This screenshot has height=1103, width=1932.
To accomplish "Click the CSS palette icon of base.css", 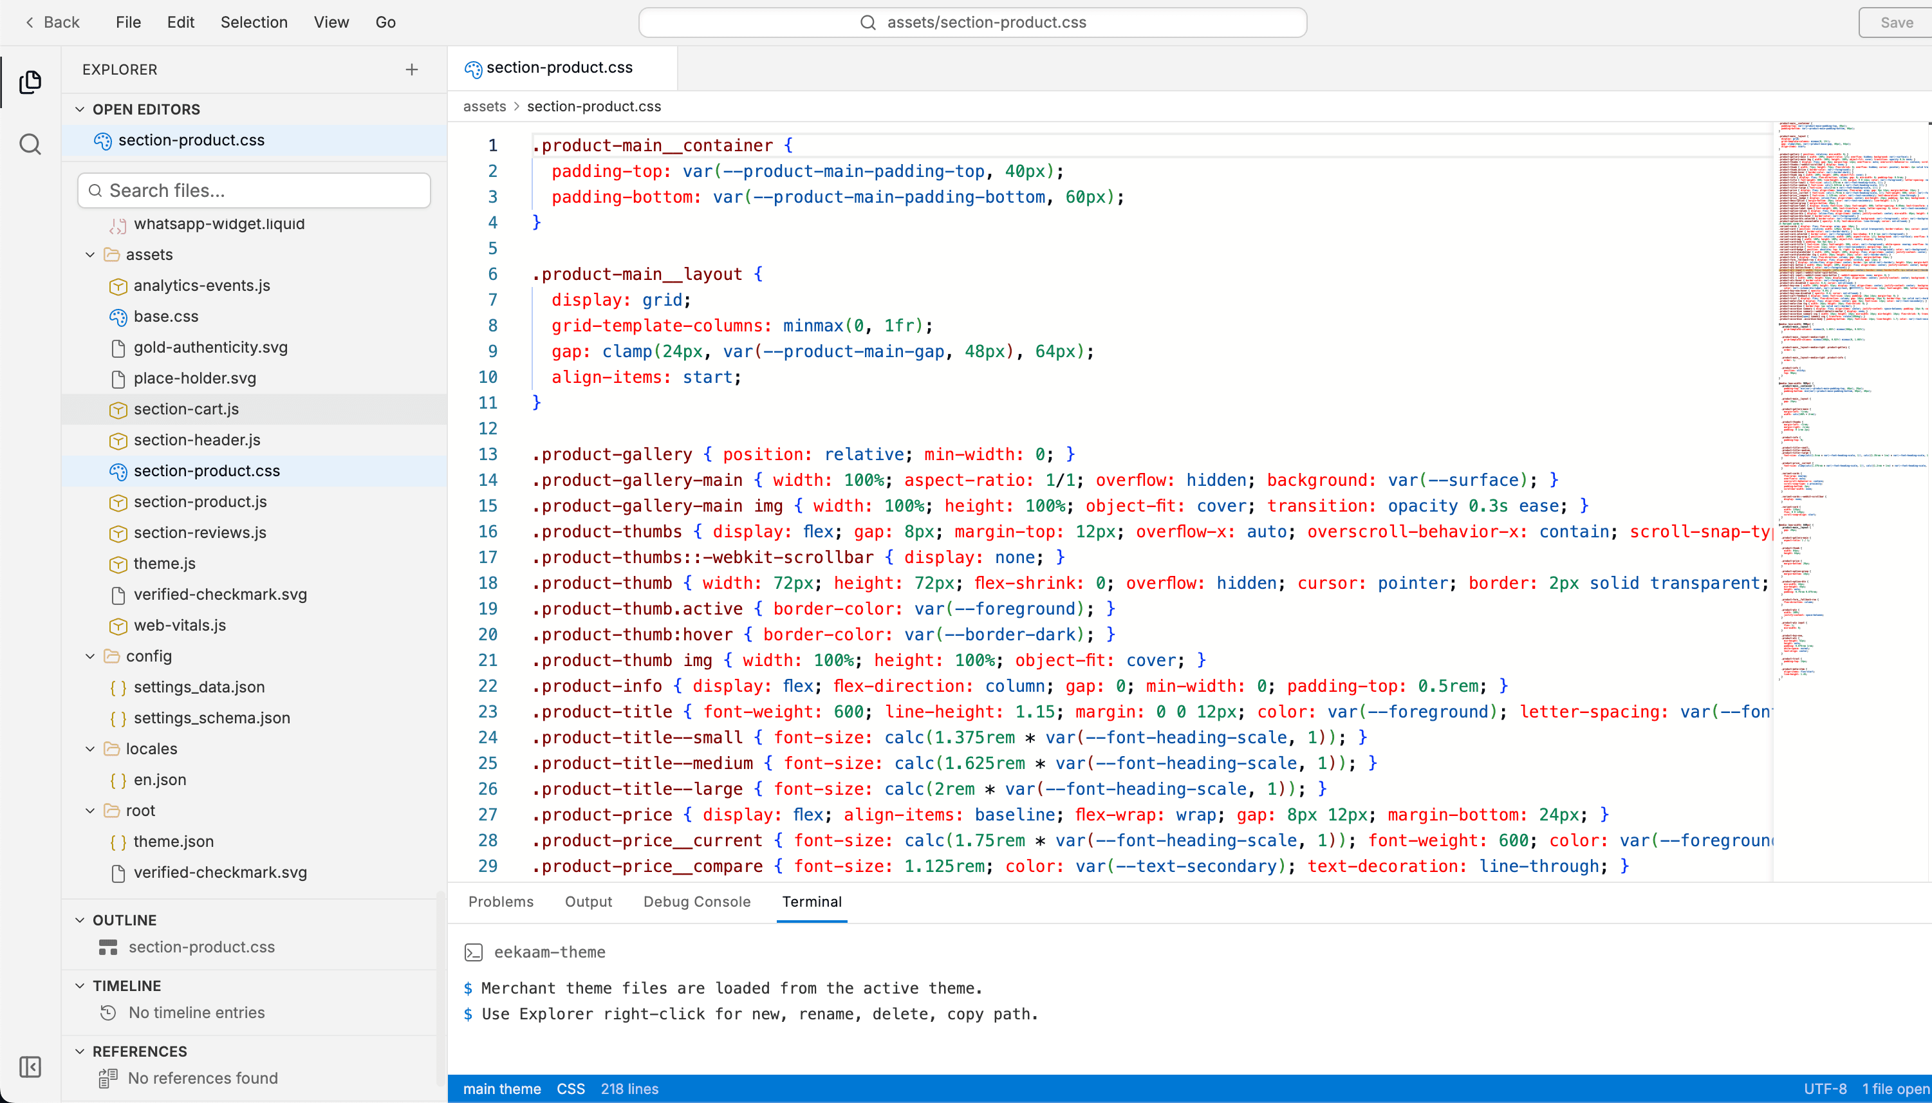I will click(x=117, y=317).
